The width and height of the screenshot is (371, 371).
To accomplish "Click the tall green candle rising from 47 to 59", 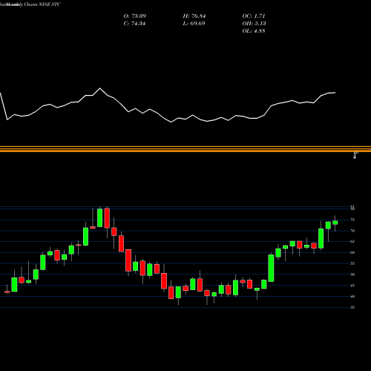I will tap(271, 268).
